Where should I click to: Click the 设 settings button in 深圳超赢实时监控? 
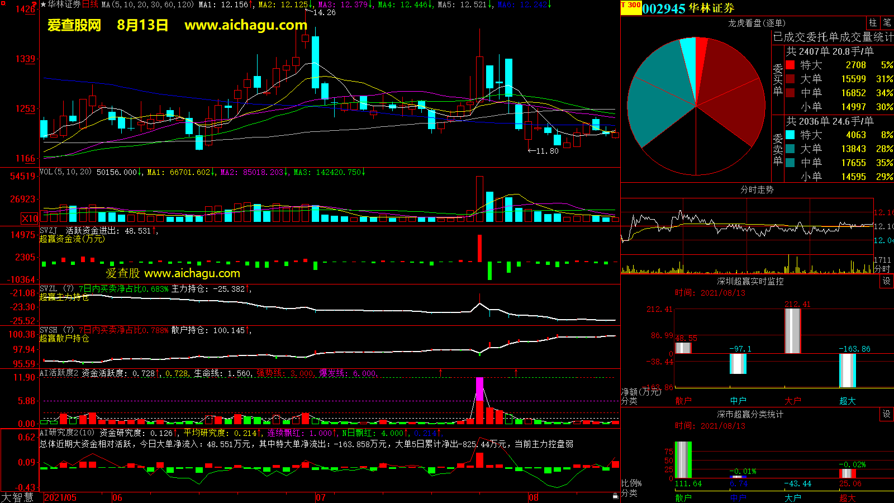coord(887,281)
